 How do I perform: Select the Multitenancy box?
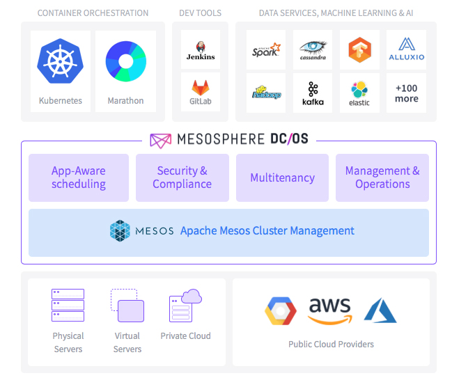[283, 177]
